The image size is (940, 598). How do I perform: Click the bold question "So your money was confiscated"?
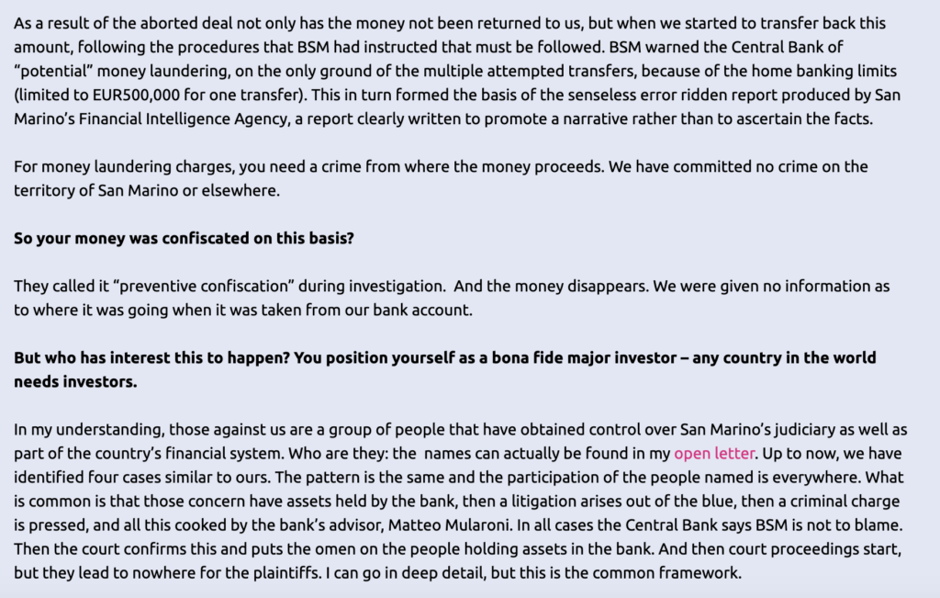(x=184, y=239)
